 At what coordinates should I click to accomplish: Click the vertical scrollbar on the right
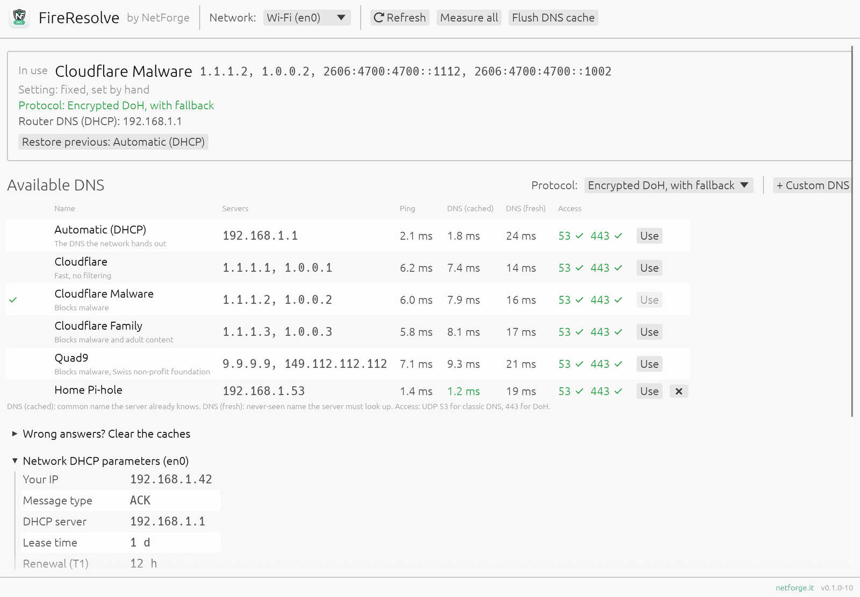852,231
